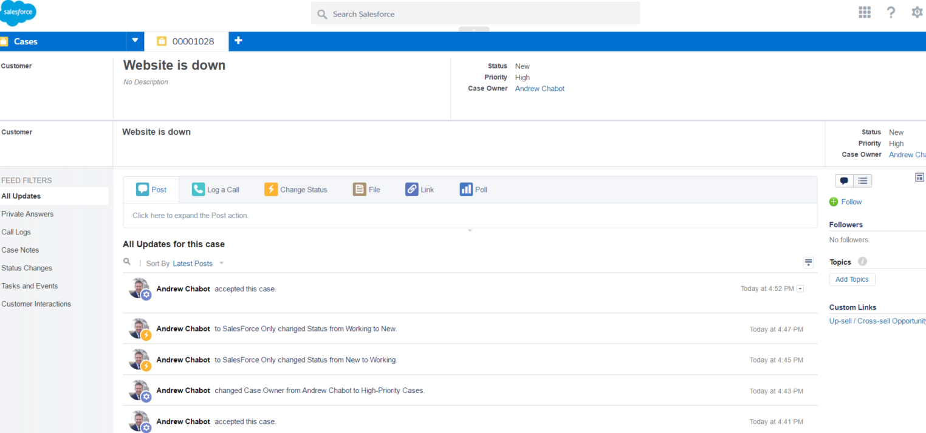Click the feed search magnifier icon
The height and width of the screenshot is (433, 926).
(127, 261)
